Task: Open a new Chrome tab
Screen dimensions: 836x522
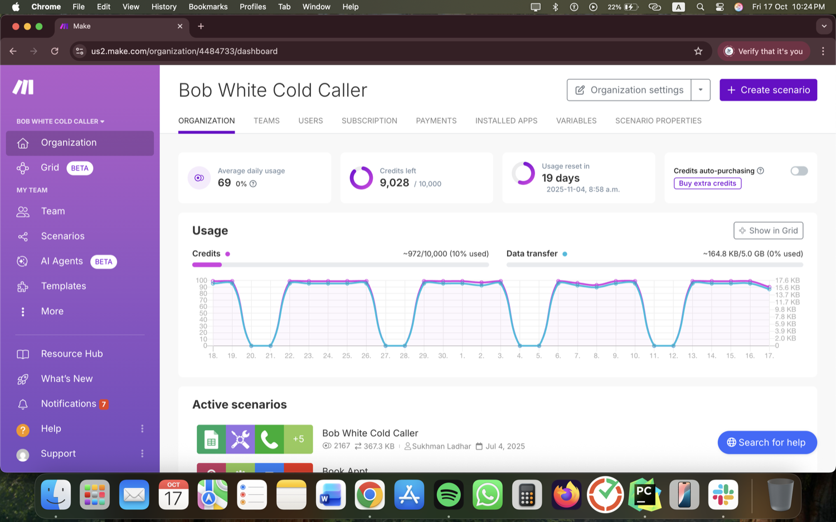Action: (x=201, y=26)
